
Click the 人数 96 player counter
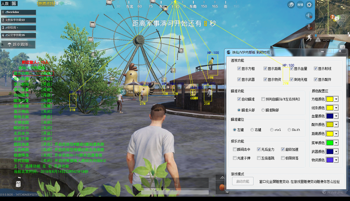coord(9,3)
